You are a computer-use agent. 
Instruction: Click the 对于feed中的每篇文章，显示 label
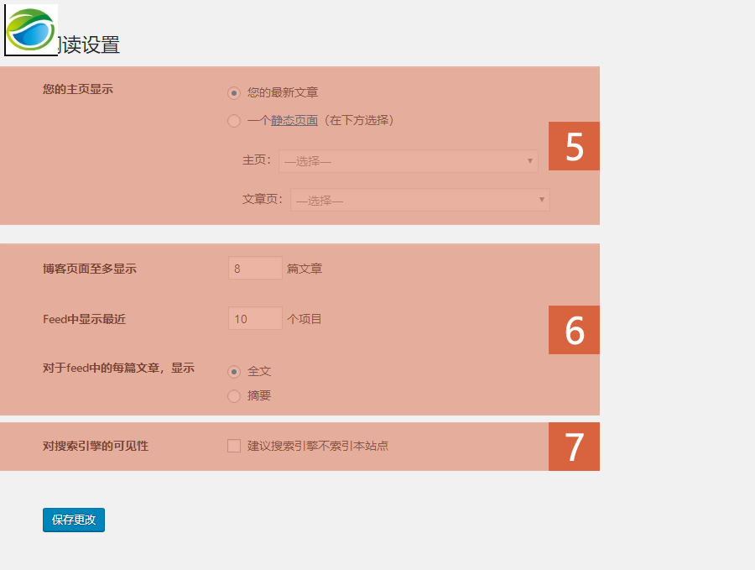pos(118,369)
